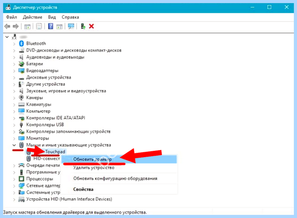Screen dimensions: 297x218
Task: Choose Свойства in context menu
Action: pyautogui.click(x=119, y=189)
